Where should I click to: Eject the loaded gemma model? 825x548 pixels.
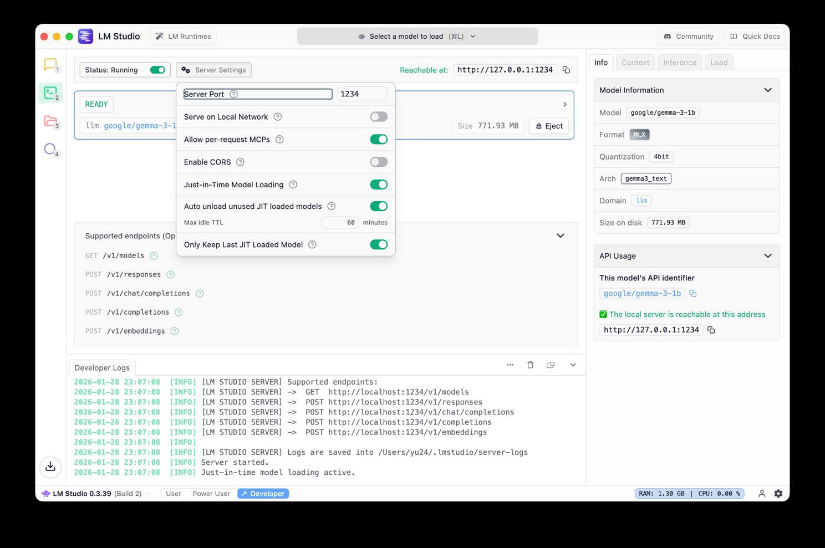[x=549, y=126]
